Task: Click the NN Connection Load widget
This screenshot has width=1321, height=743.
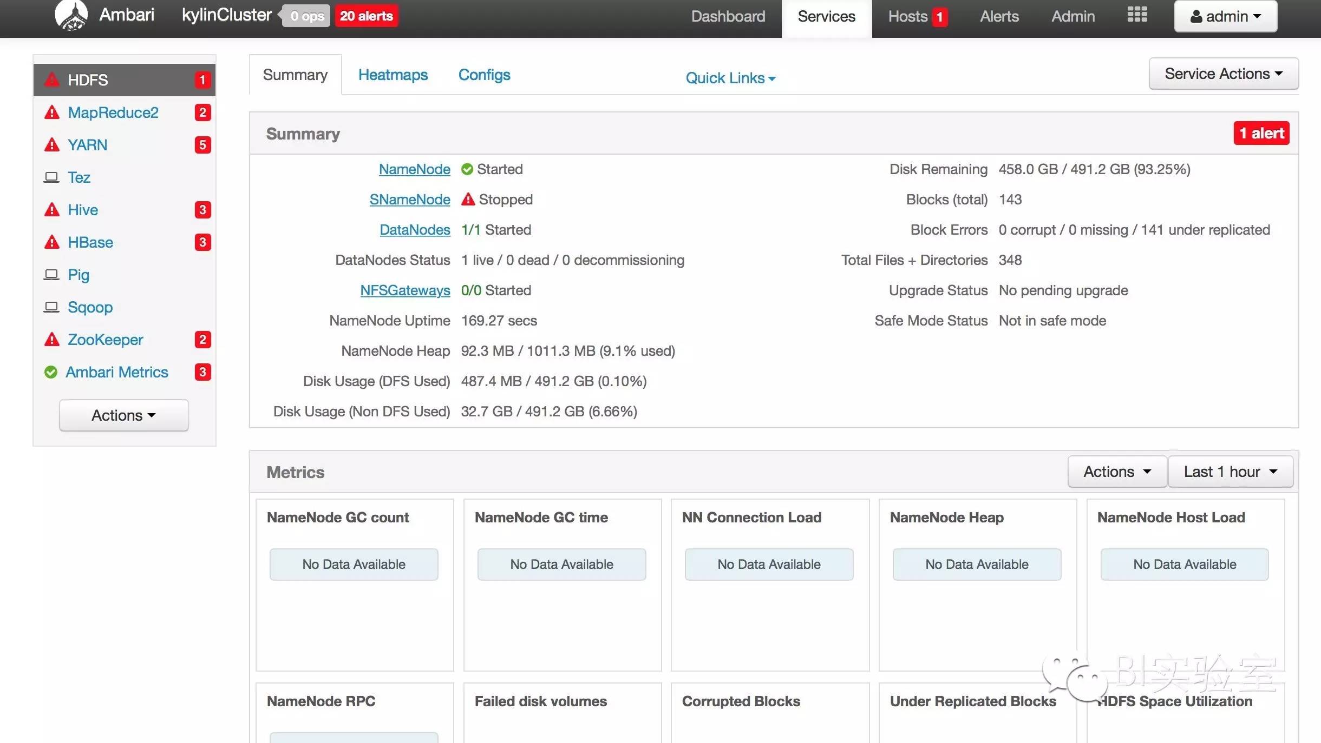Action: [x=770, y=585]
